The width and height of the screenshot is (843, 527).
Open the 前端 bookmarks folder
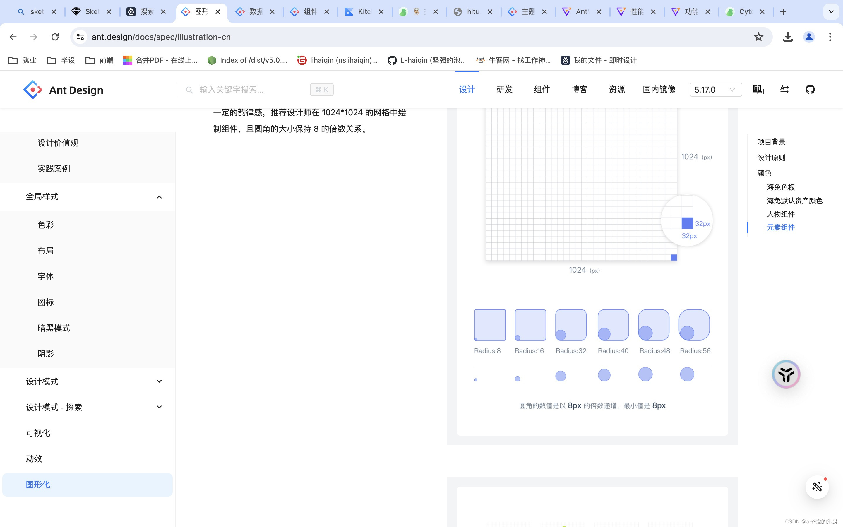click(x=100, y=60)
